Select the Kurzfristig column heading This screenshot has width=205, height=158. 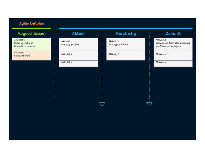[126, 33]
